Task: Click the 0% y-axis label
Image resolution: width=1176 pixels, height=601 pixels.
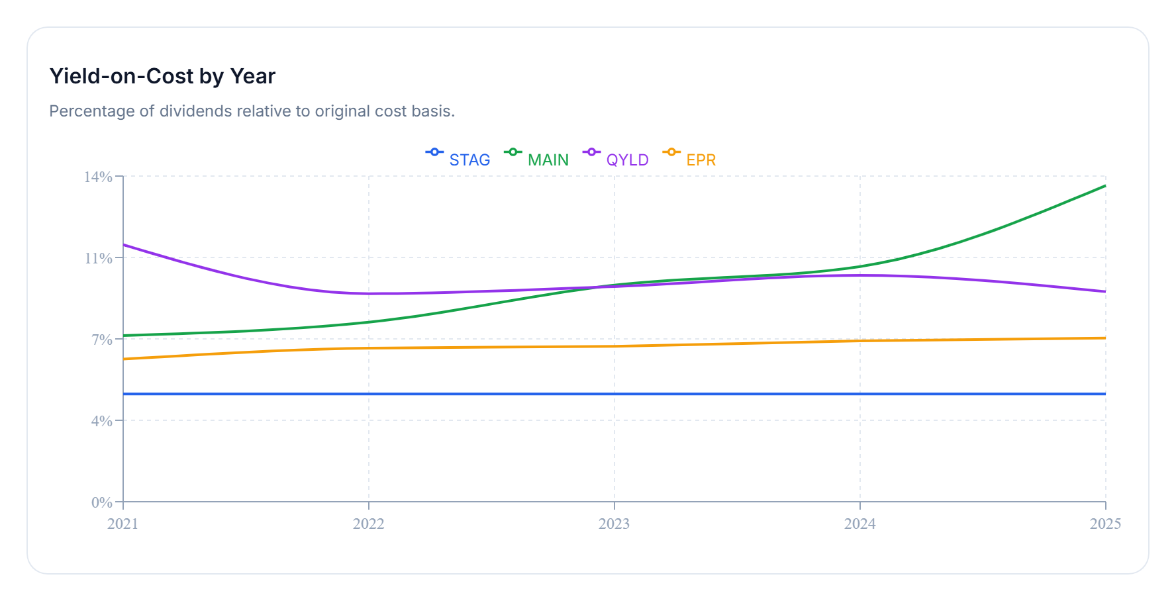Action: coord(102,502)
